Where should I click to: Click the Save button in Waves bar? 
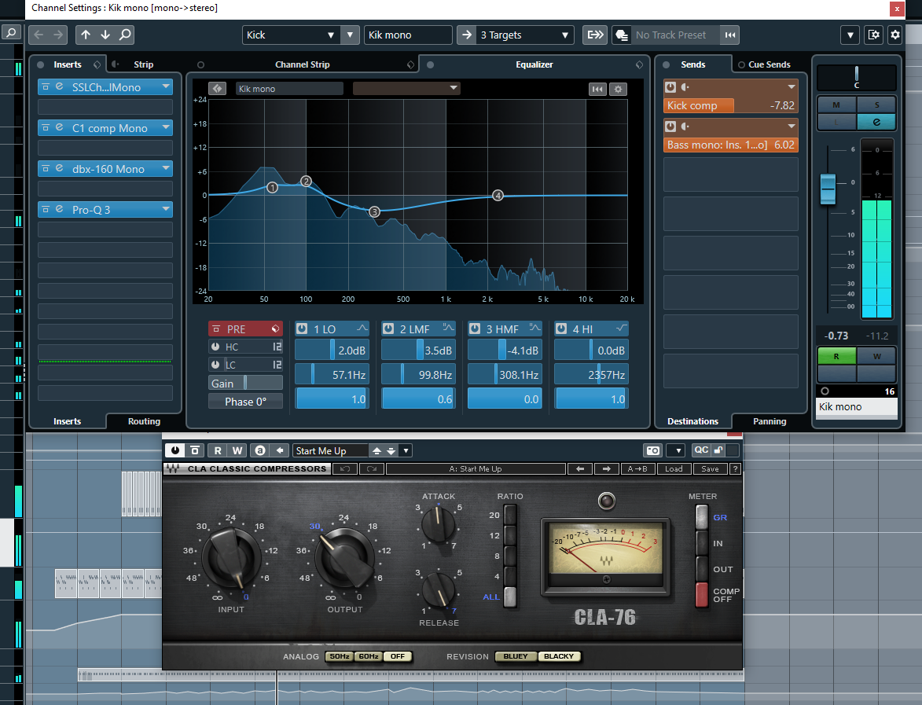[710, 468]
